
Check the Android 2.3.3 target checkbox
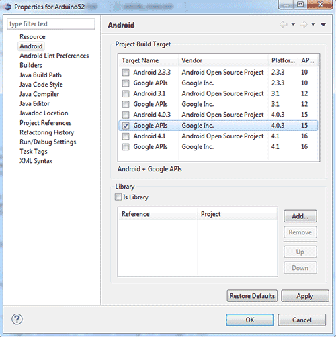tap(126, 73)
